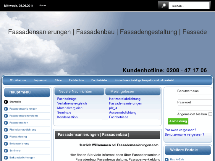The image size is (215, 161).
Task: Open Fassadenarten in Hauptmenü
Action: pos(19,123)
